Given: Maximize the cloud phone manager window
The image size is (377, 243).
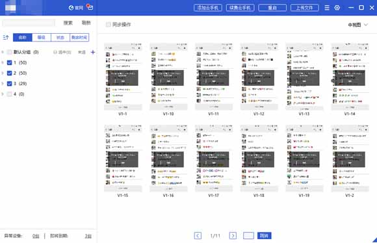Looking at the screenshot, I should pos(361,8).
